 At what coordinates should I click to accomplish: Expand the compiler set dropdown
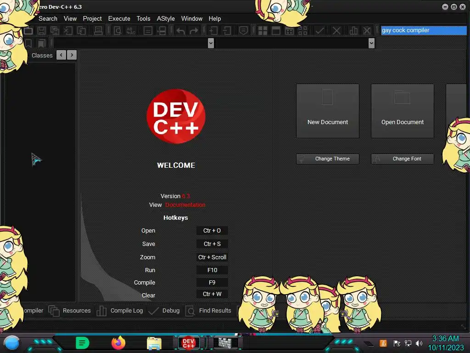[424, 30]
